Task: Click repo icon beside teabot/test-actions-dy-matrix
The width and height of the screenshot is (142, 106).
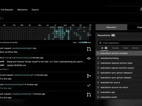Action: 98,87
